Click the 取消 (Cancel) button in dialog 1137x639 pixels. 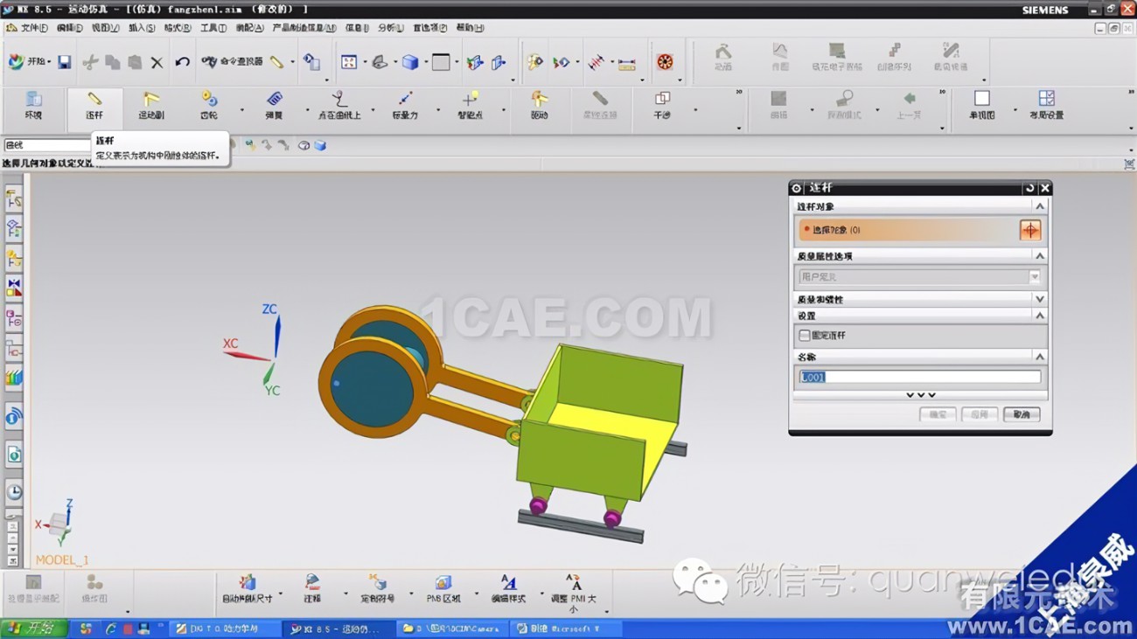(1022, 414)
